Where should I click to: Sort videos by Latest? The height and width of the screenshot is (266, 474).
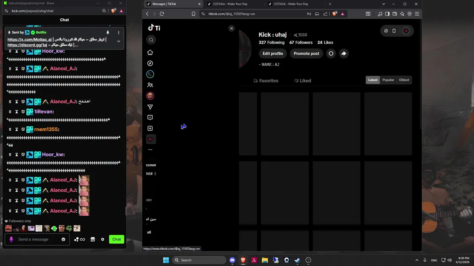373,80
